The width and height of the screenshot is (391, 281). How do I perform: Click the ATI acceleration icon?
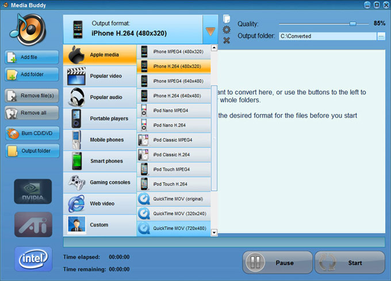33,225
